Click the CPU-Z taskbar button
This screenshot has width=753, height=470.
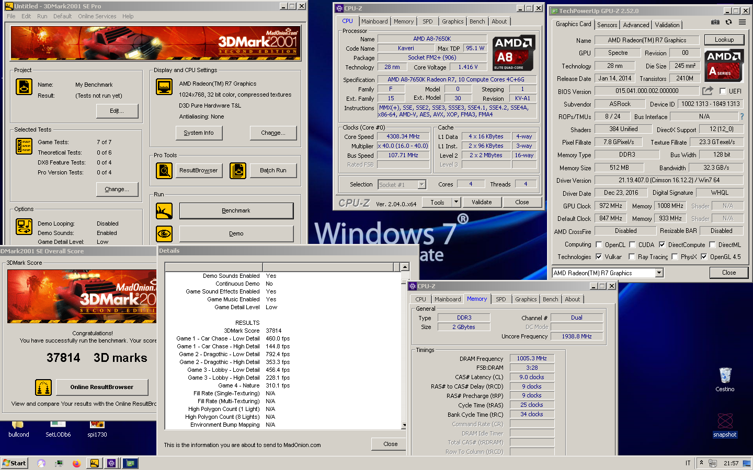pos(111,463)
